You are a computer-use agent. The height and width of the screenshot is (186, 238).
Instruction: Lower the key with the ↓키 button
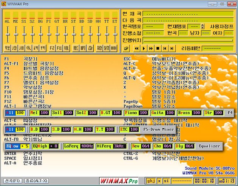tap(36, 48)
